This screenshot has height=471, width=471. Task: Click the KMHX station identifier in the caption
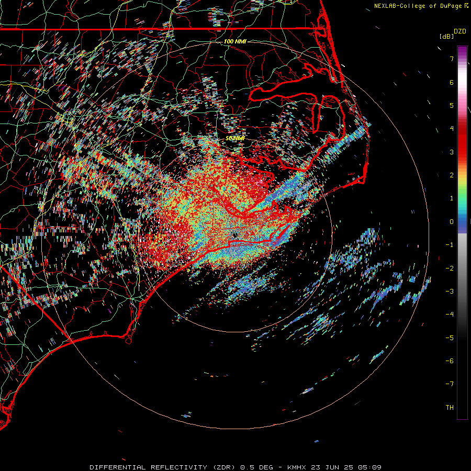click(x=297, y=467)
